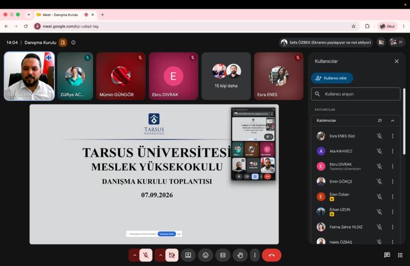This screenshot has height=266, width=410.
Task: Open options menu for Eren Özkan
Action: 393,197
